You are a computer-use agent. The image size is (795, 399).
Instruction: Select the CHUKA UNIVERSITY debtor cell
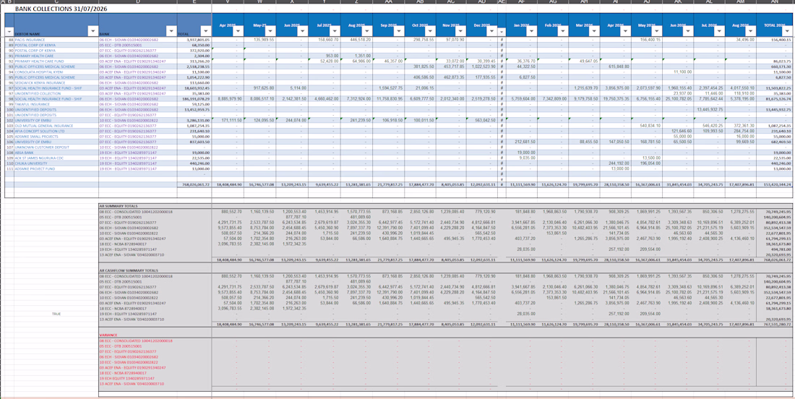click(56, 163)
